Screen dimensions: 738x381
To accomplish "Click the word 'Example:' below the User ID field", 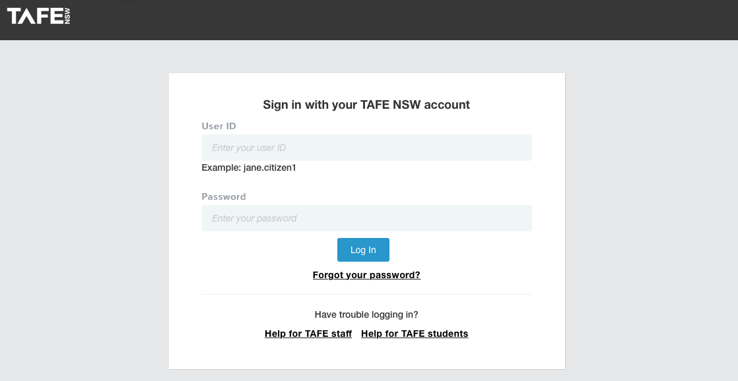I will (221, 167).
